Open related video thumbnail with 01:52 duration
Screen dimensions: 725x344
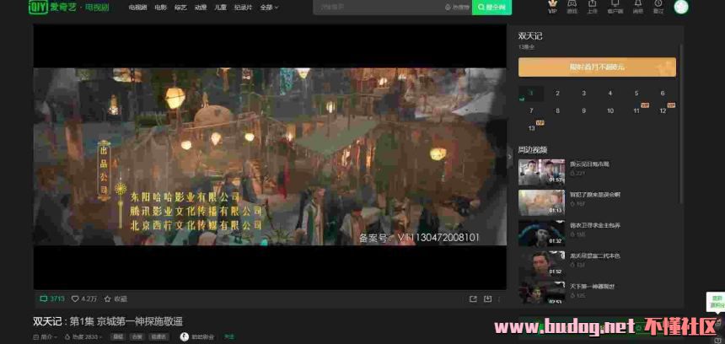point(541,264)
